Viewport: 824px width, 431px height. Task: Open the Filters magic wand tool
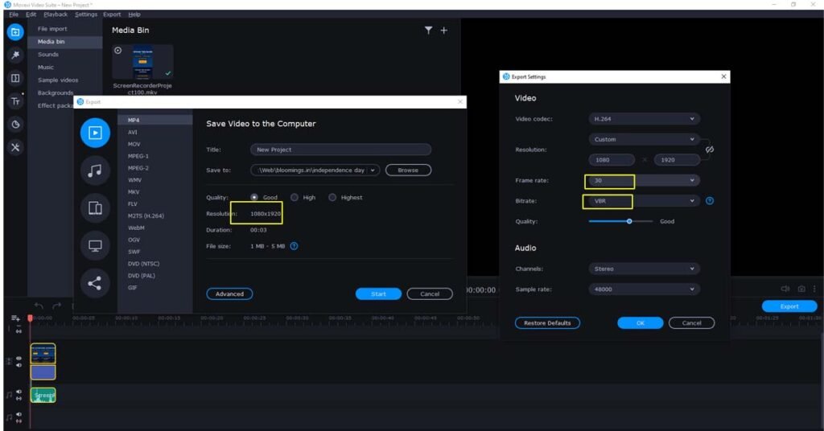[x=15, y=55]
